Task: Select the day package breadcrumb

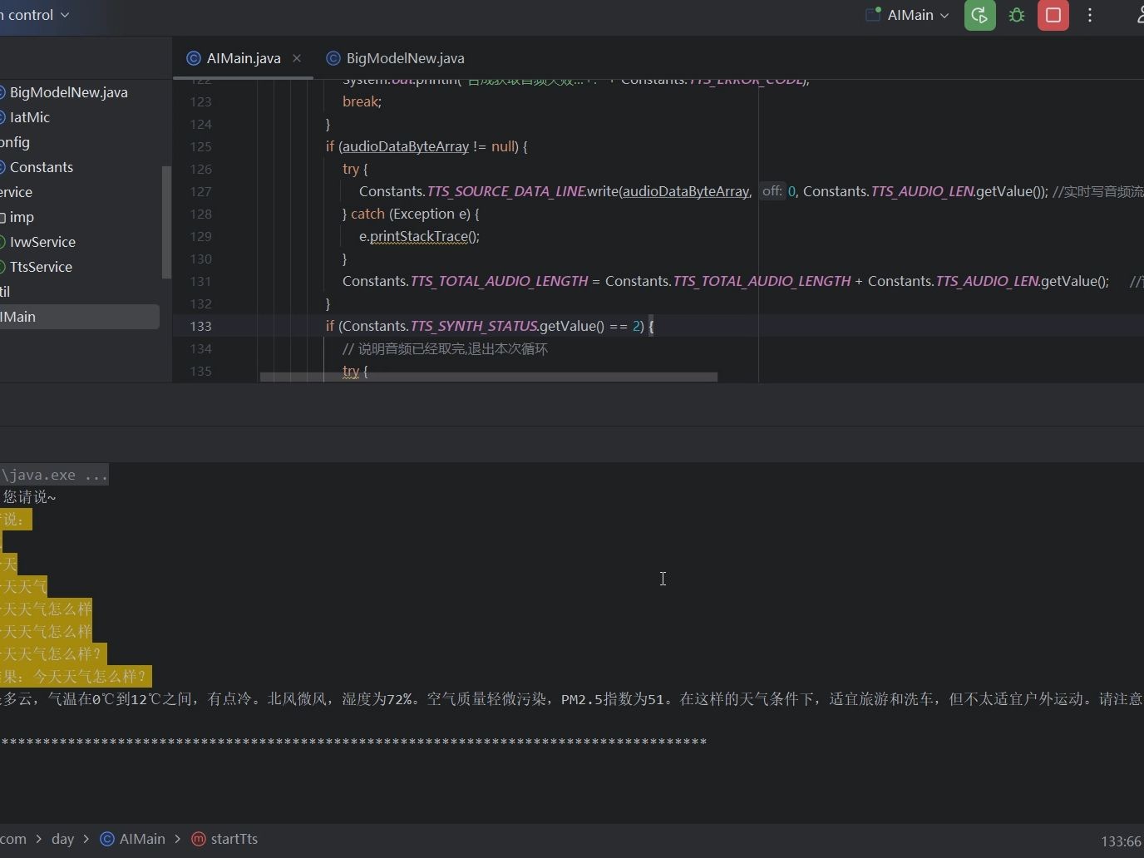Action: click(x=62, y=839)
